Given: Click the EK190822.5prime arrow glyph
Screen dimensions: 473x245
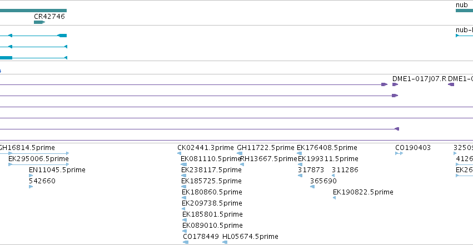Looking at the screenshot, I should pyautogui.click(x=334, y=198).
